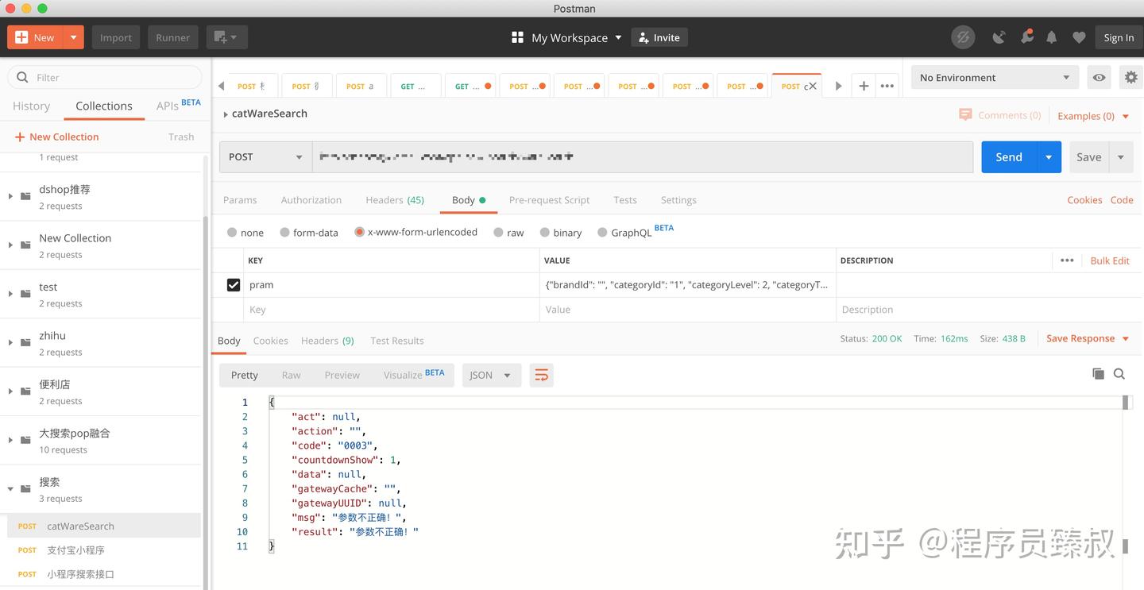Open the tab options three-dots menu
Image resolution: width=1144 pixels, height=590 pixels.
[x=887, y=86]
